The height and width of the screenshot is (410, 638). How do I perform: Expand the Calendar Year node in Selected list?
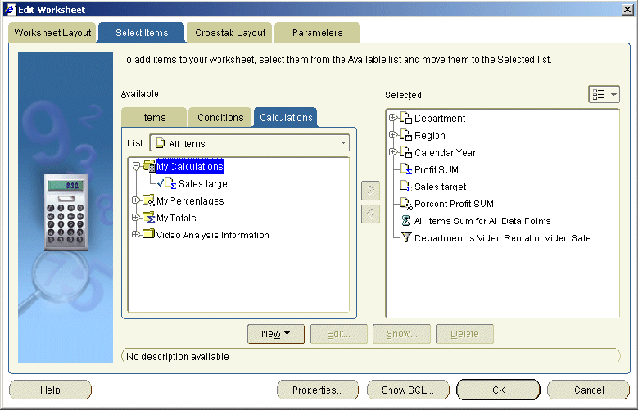(393, 151)
